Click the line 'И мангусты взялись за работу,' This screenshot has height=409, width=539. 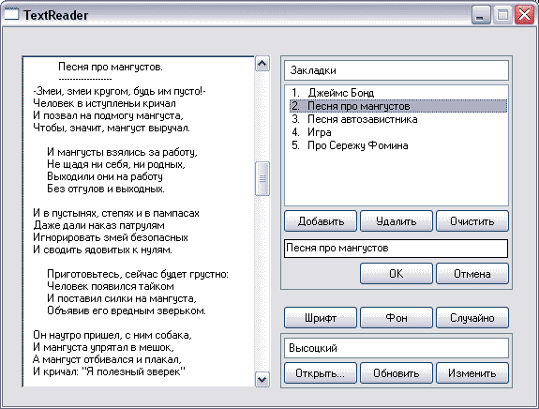(x=123, y=152)
